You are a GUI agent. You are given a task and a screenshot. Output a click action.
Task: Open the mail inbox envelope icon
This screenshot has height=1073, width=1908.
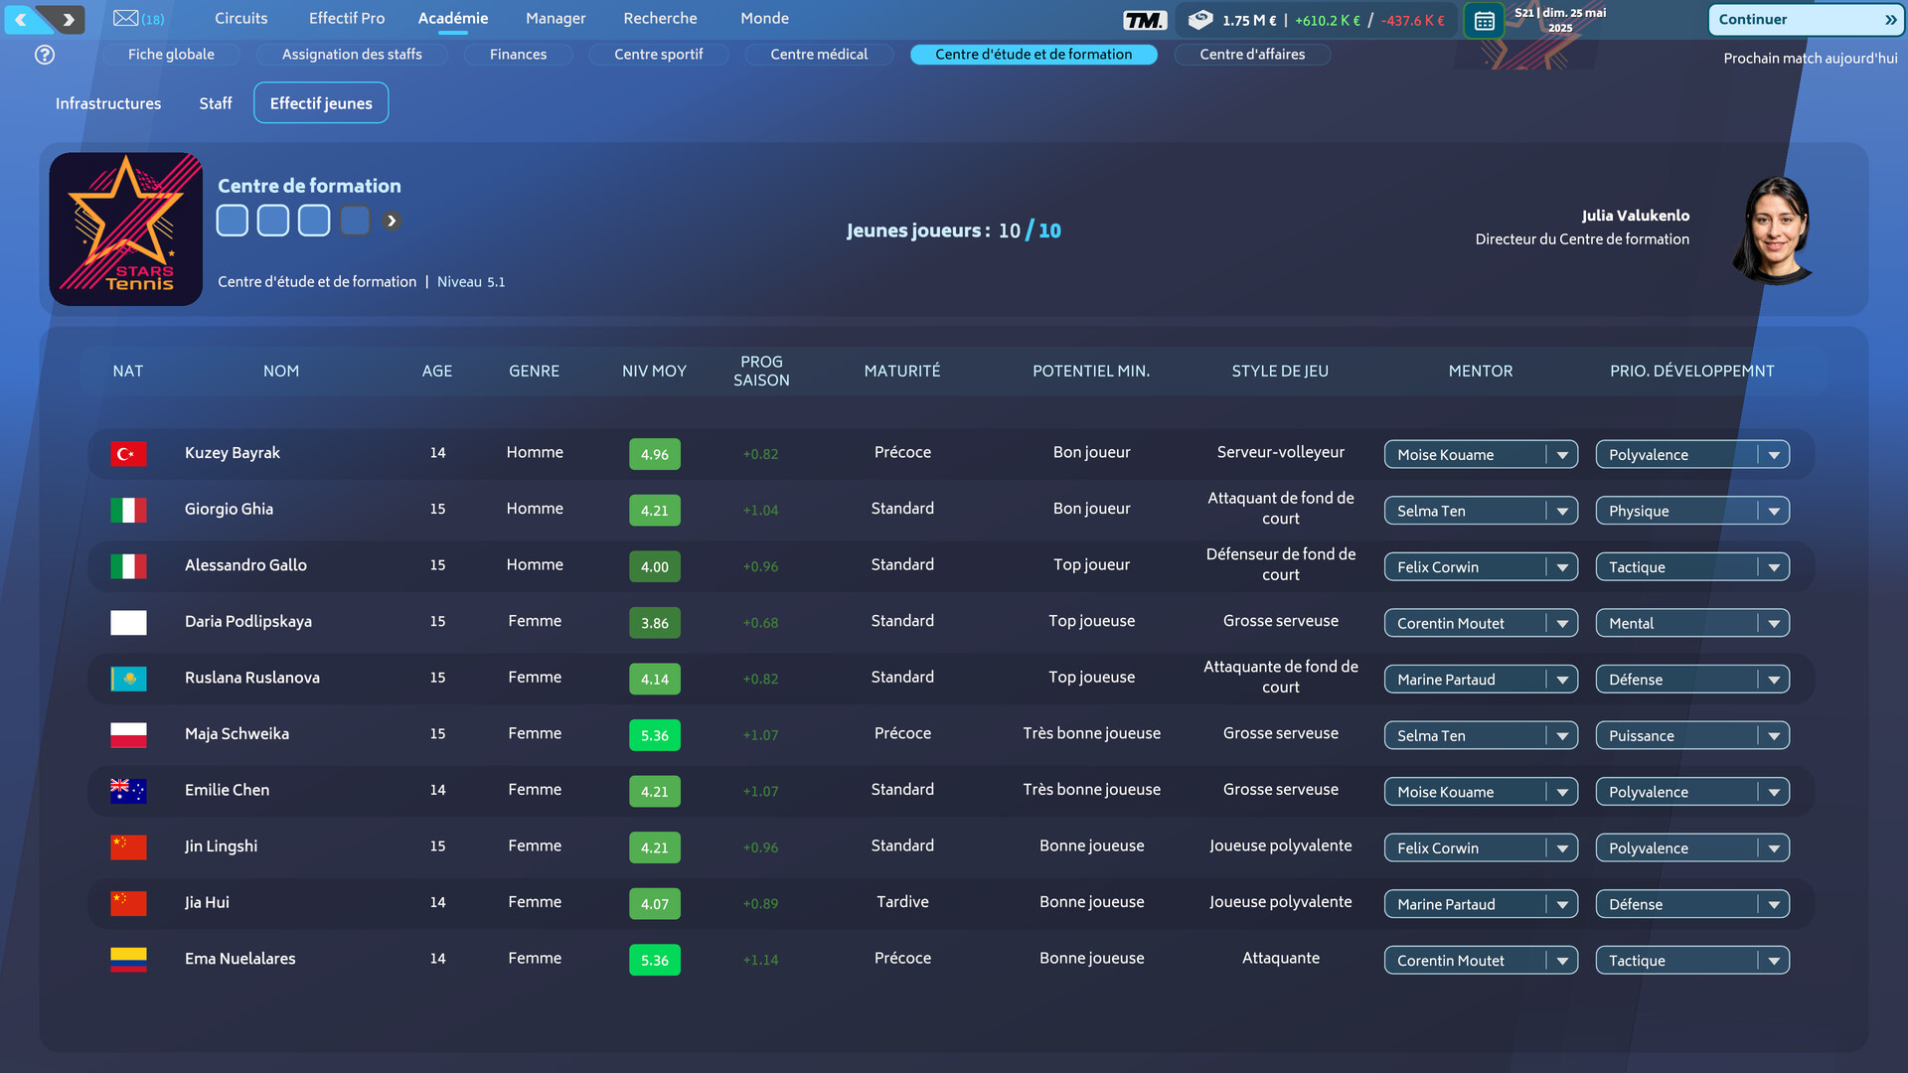[126, 18]
